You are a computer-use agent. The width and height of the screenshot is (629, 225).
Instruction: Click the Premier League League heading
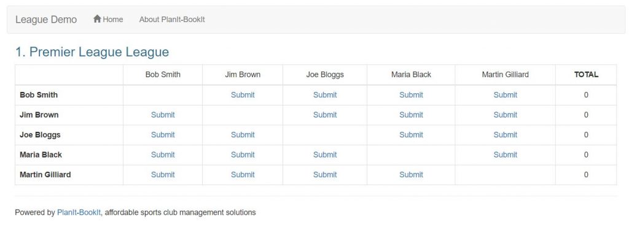pyautogui.click(x=92, y=52)
